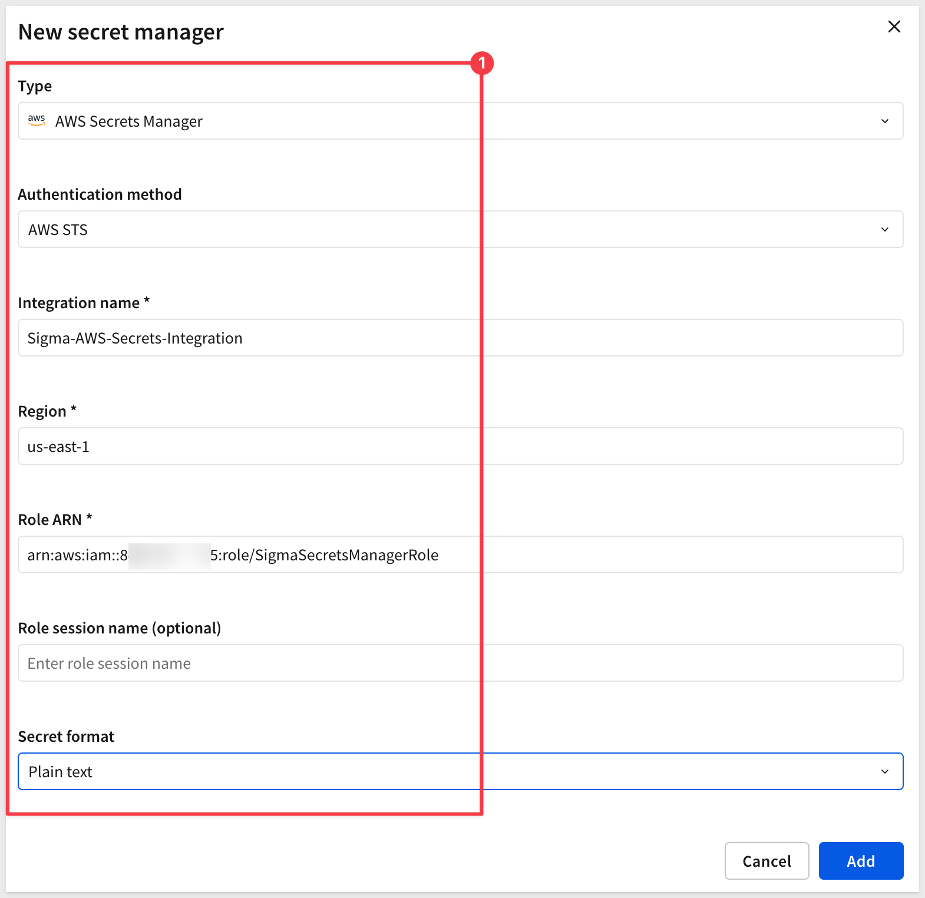Click the "Secret format" label
Screen dimensions: 925x898
pyautogui.click(x=66, y=736)
